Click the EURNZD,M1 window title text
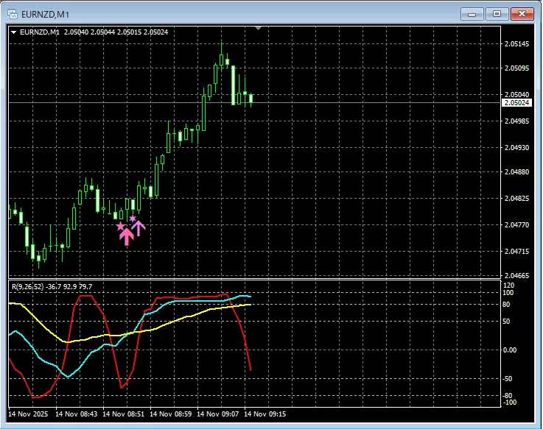The width and height of the screenshot is (543, 429). pos(46,15)
